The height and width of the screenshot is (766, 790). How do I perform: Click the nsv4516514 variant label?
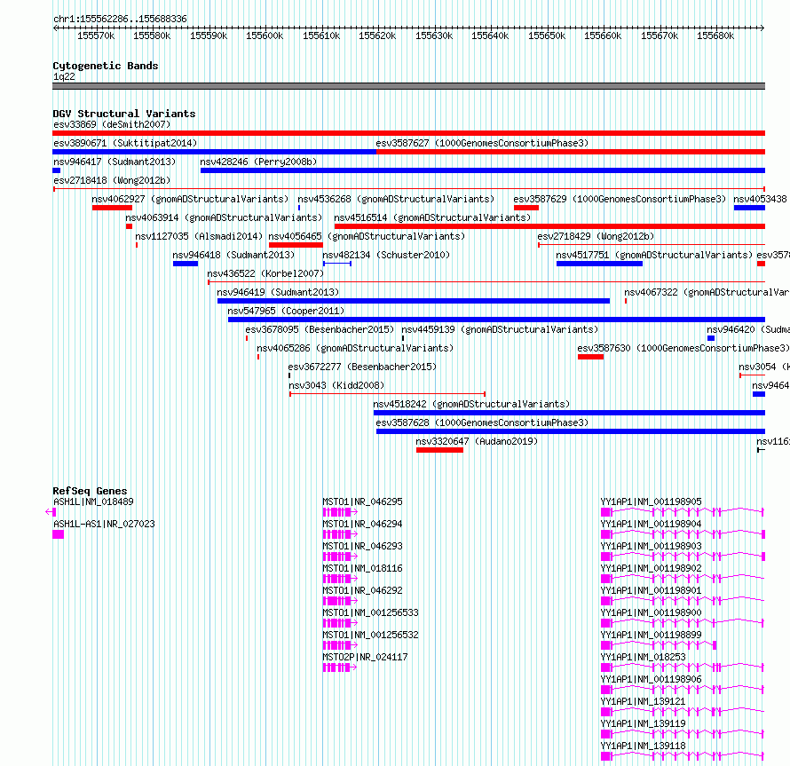tap(433, 217)
